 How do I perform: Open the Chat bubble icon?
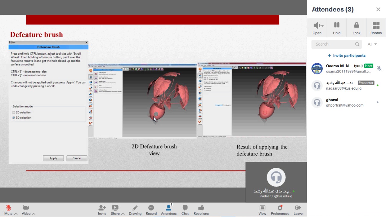click(185, 208)
